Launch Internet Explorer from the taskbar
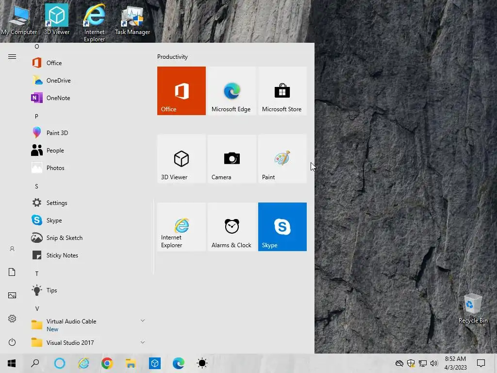This screenshot has height=373, width=497. 83,363
